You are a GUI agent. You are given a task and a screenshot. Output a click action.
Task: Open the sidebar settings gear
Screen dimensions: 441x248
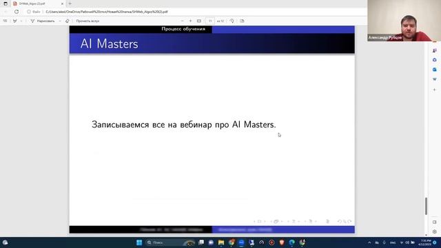point(435,231)
